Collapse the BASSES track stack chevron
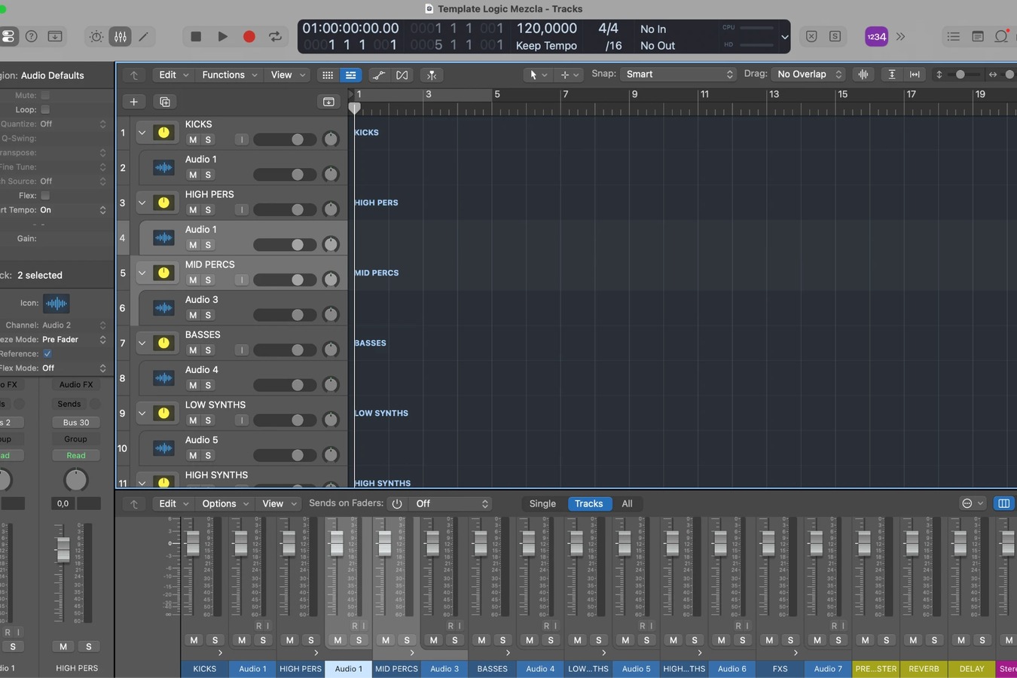 coord(142,343)
